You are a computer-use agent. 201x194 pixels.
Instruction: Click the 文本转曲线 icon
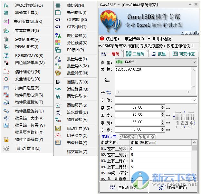pos(6,31)
